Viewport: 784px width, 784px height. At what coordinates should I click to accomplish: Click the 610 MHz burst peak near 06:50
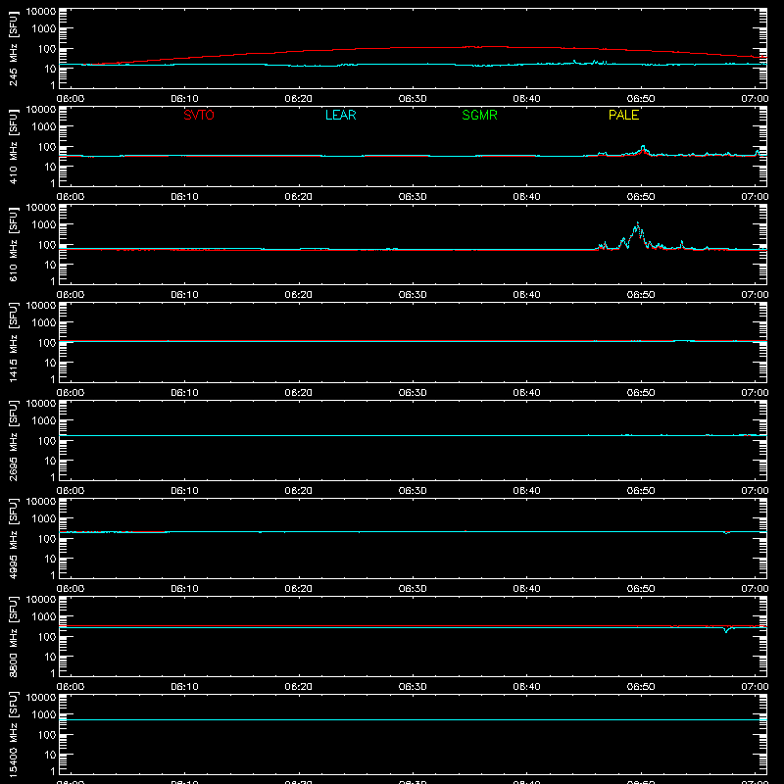click(638, 223)
